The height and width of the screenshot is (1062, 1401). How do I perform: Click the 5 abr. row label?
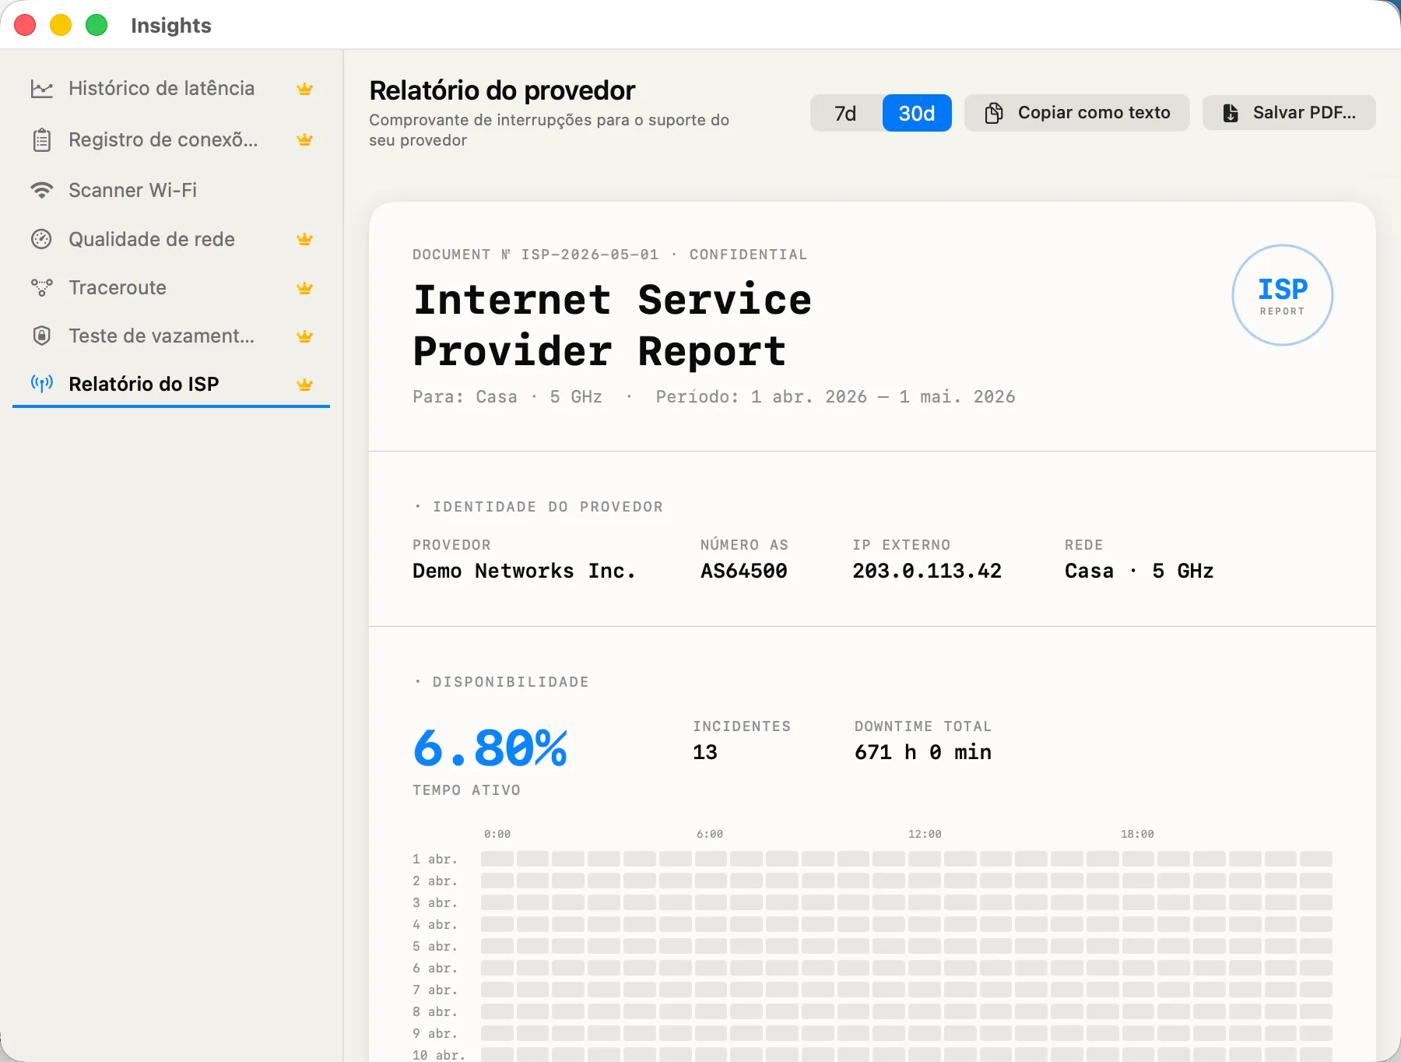coord(435,946)
